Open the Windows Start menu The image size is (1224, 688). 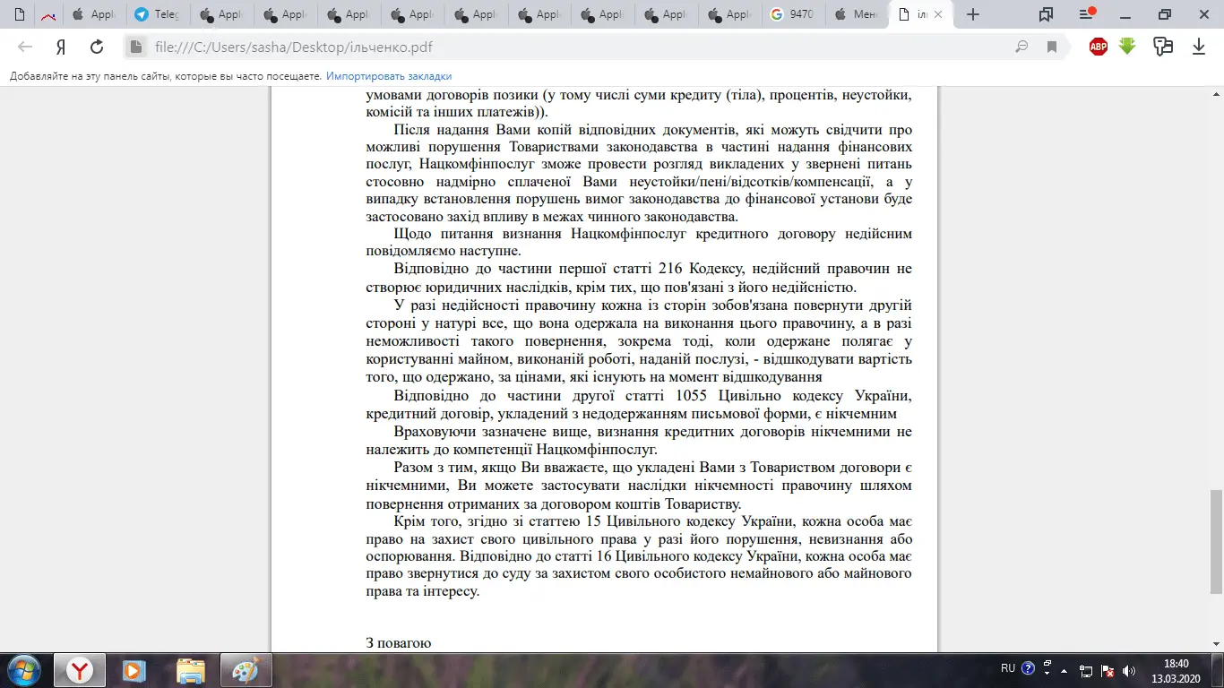pyautogui.click(x=23, y=670)
